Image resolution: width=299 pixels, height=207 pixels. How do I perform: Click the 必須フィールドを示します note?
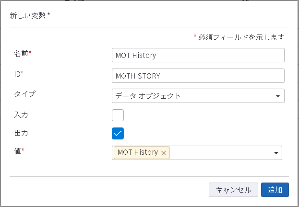coord(241,37)
